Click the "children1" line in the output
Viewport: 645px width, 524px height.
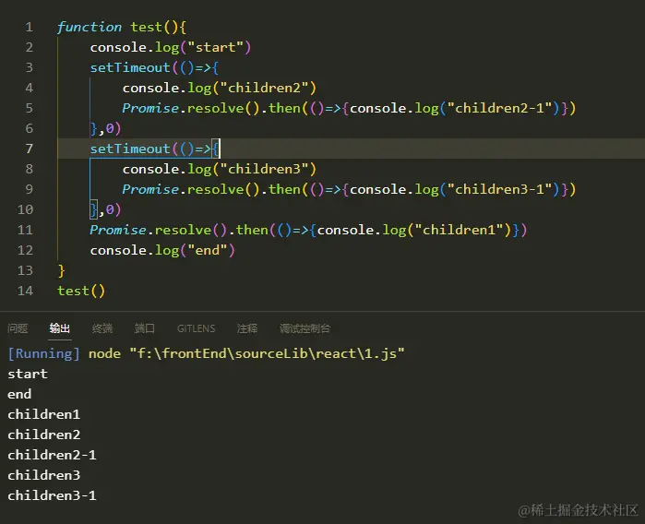pyautogui.click(x=43, y=414)
